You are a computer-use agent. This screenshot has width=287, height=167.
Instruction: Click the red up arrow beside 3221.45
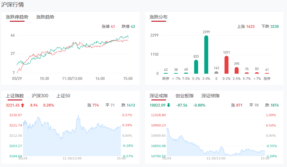(23, 105)
